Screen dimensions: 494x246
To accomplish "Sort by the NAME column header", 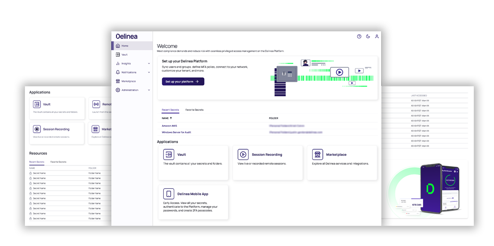I will click(165, 118).
